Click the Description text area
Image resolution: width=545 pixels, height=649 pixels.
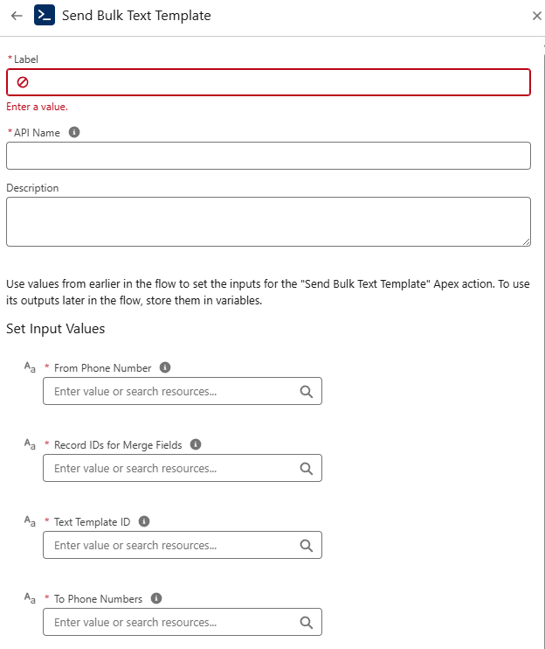point(268,221)
